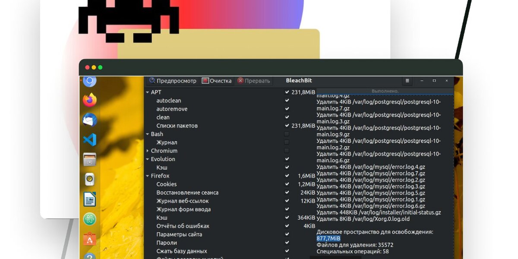Viewport: 518px width, 259px height.
Task: Select the autoremove option row
Action: coord(230,109)
